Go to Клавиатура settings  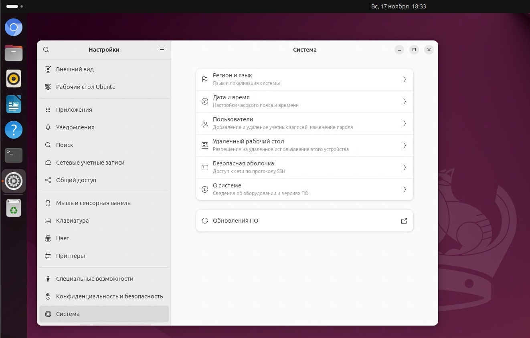72,221
